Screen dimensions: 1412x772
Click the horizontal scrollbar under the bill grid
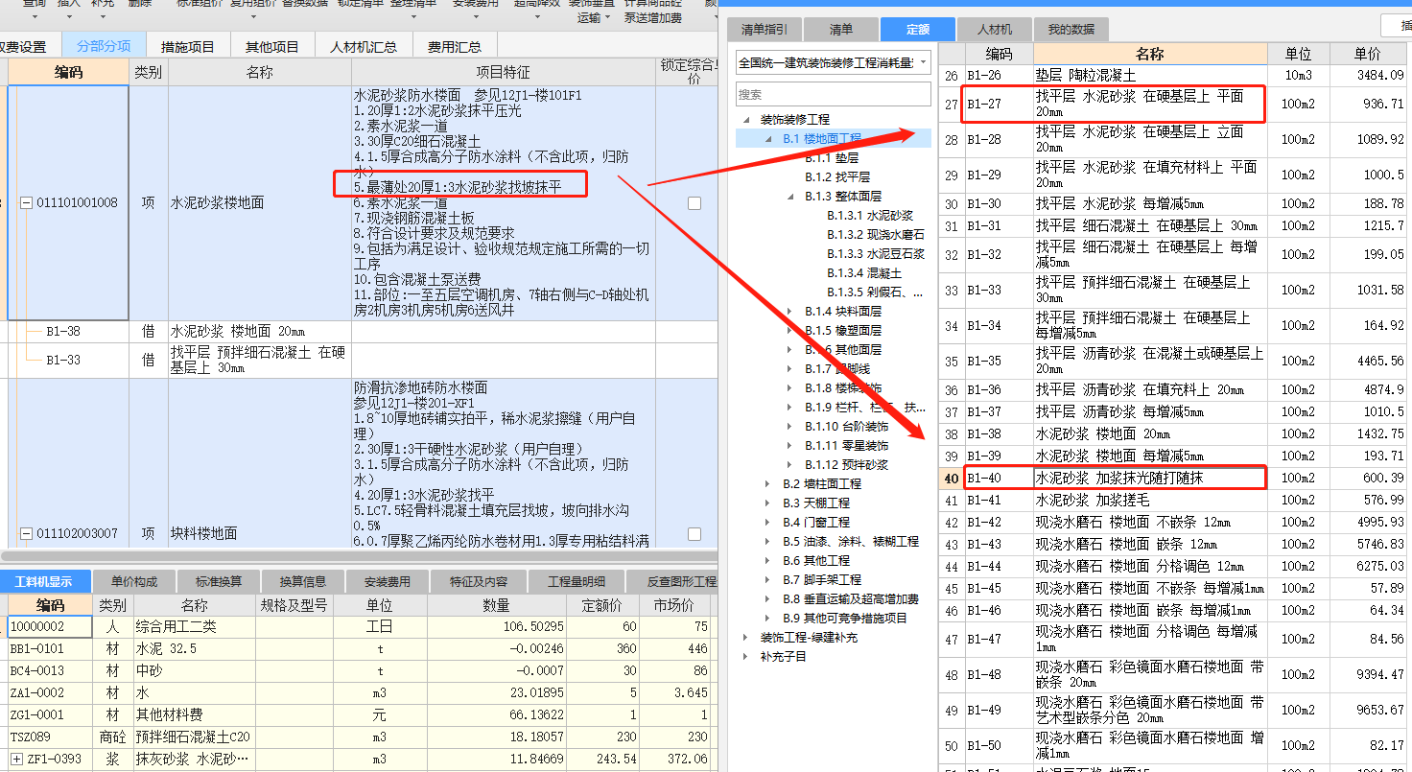359,555
